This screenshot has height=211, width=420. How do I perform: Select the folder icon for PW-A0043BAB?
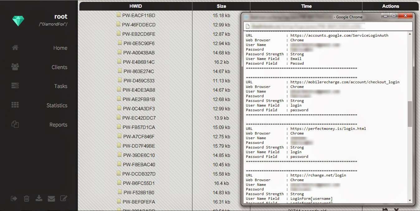click(119, 52)
